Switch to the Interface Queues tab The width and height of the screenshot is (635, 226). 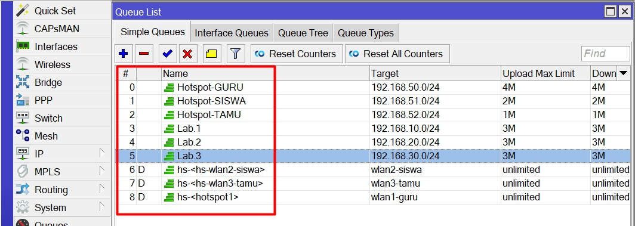(232, 33)
